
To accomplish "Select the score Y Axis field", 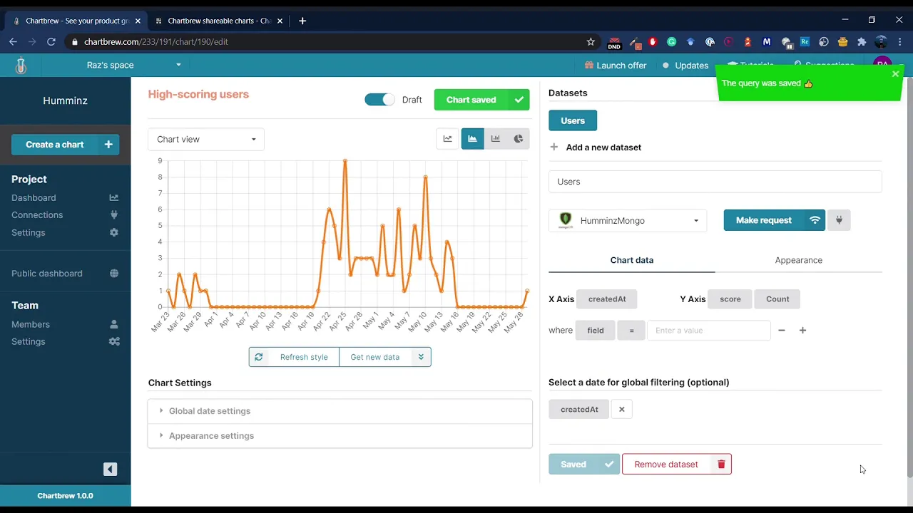I will (730, 299).
